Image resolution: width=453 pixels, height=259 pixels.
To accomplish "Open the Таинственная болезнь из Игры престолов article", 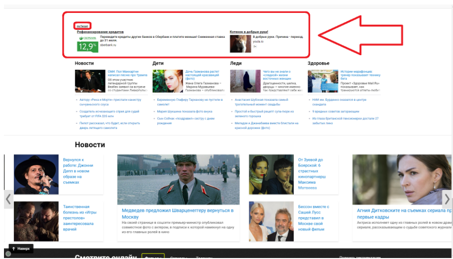I will point(80,218).
